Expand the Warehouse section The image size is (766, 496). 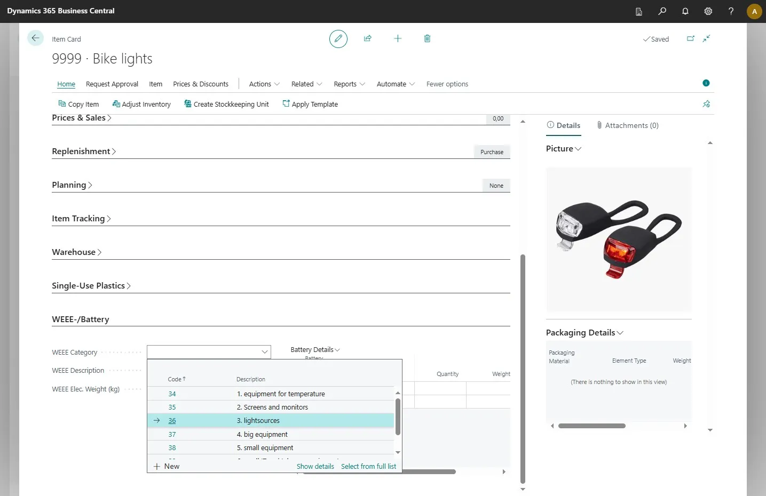tap(77, 252)
